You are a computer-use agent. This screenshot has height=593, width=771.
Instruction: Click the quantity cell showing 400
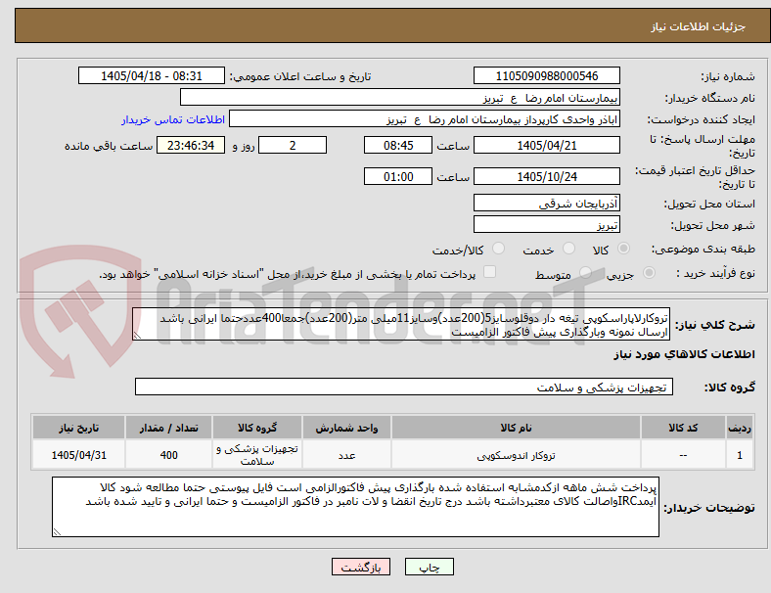coord(168,455)
